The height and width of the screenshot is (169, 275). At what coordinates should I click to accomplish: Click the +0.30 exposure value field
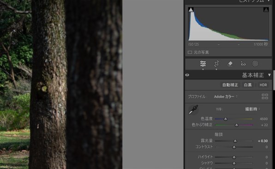pyautogui.click(x=263, y=141)
